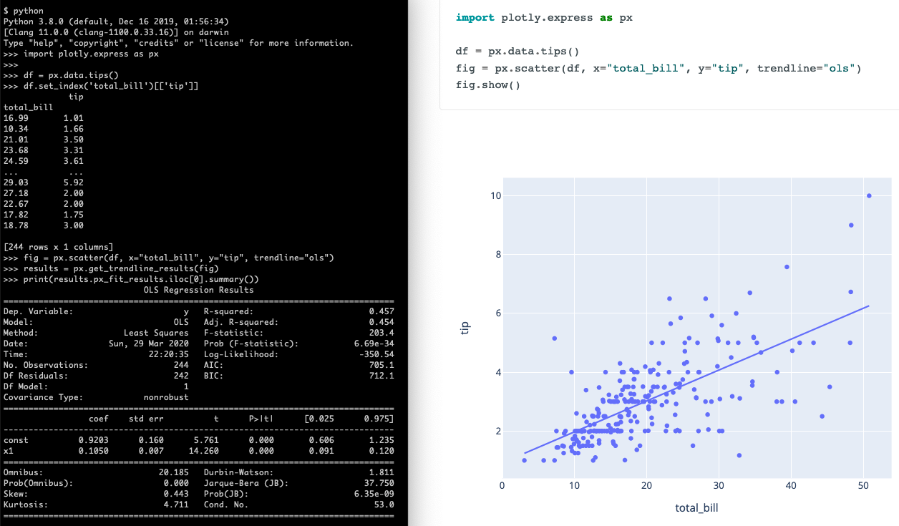This screenshot has width=899, height=526.
Task: Click the date 'Sun, 29 Mar 2020'
Action: (x=148, y=344)
